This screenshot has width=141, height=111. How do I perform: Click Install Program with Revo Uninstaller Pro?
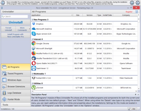click(x=16, y=35)
